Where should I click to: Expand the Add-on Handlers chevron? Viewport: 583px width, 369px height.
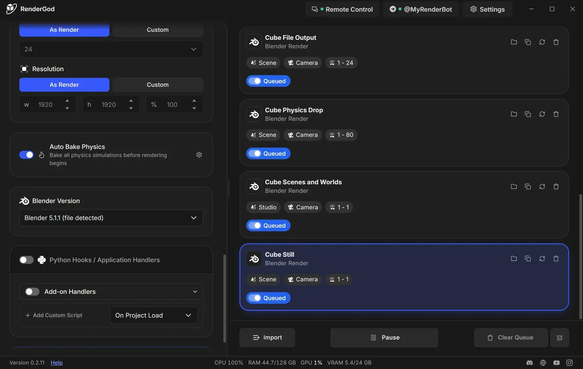(195, 292)
